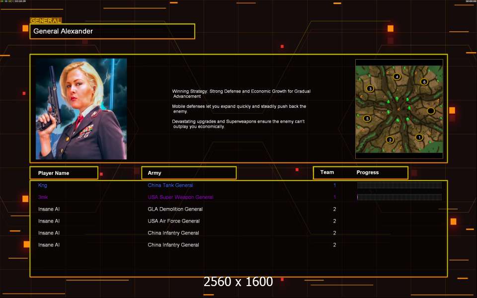The width and height of the screenshot is (477, 298).
Task: Click team number 1 in 3mk's row
Action: click(334, 197)
